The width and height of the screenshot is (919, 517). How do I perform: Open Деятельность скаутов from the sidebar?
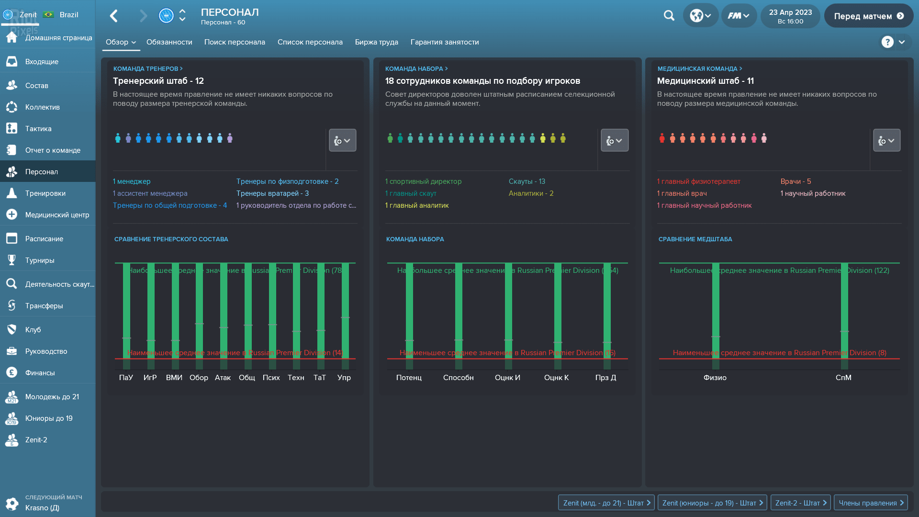(11, 284)
